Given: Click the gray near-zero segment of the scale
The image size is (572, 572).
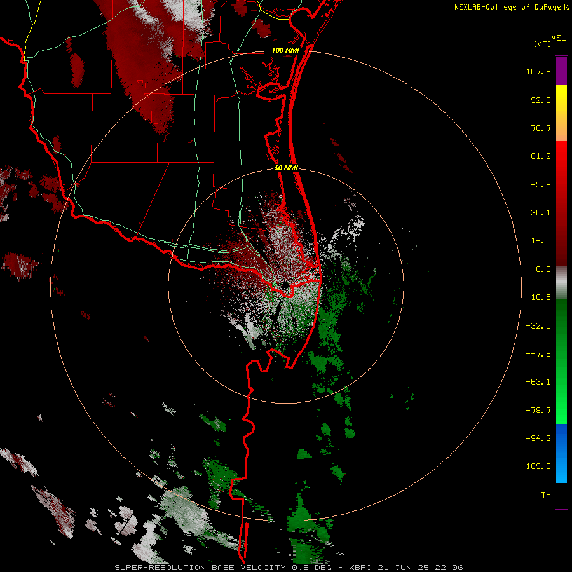Looking at the screenshot, I should tap(561, 282).
